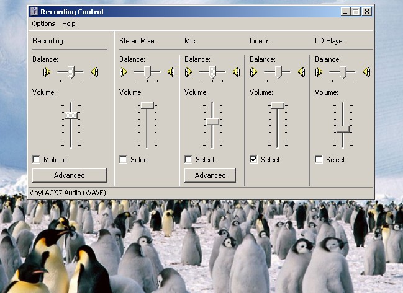The width and height of the screenshot is (403, 293).
Task: Click the Line In column heading
Action: pos(260,41)
